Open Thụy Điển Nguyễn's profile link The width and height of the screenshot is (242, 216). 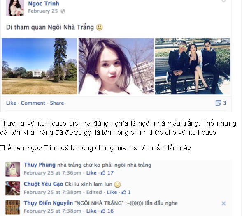pyautogui.click(x=48, y=203)
